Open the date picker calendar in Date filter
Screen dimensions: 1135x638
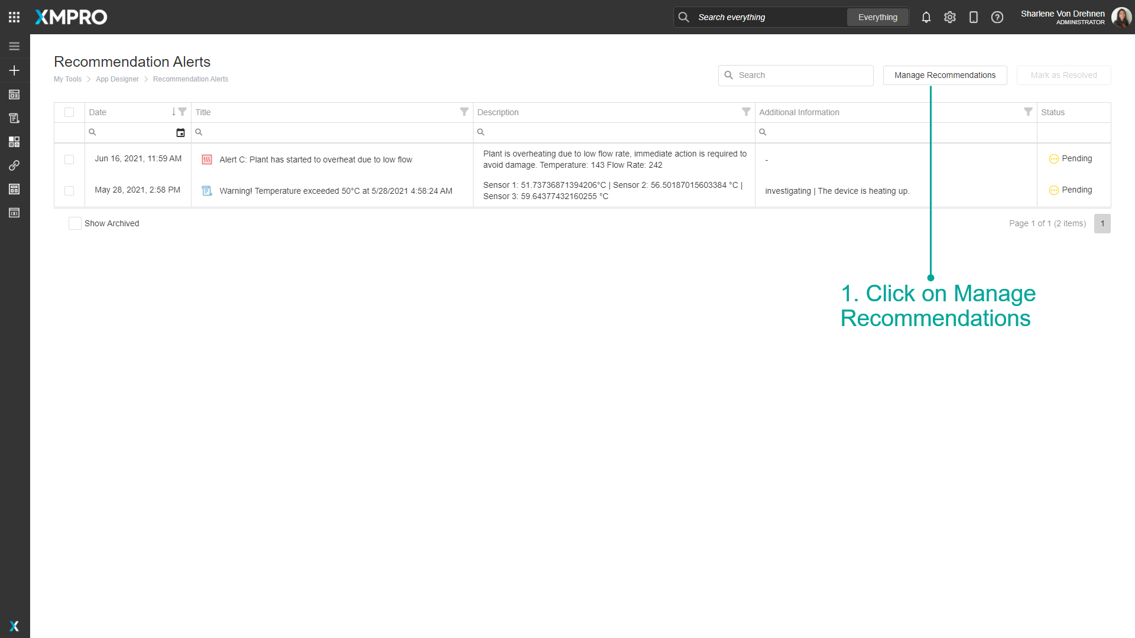point(180,133)
